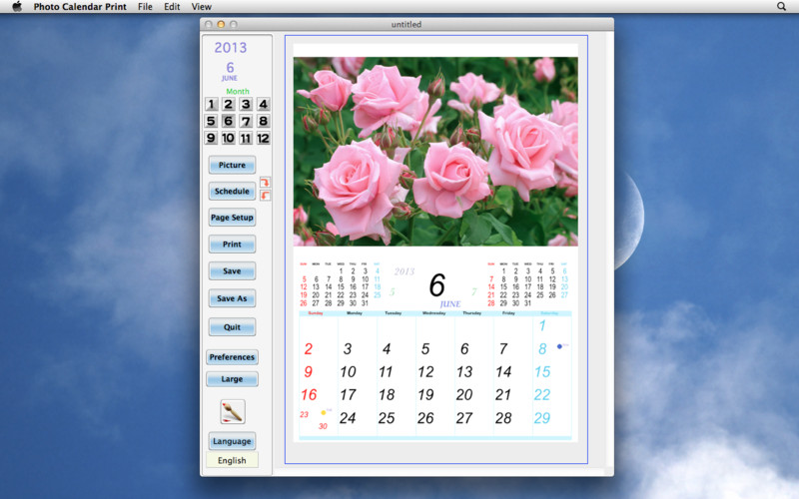This screenshot has height=499, width=799.
Task: Select month 12 button
Action: click(263, 138)
